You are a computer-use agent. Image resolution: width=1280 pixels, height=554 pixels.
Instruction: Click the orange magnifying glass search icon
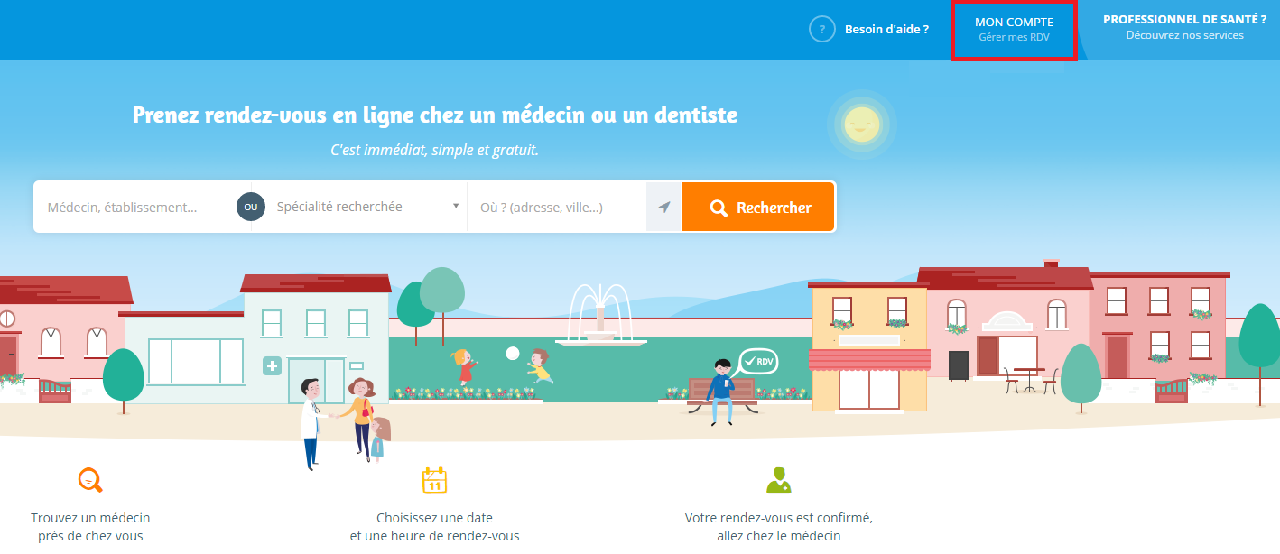pyautogui.click(x=719, y=208)
